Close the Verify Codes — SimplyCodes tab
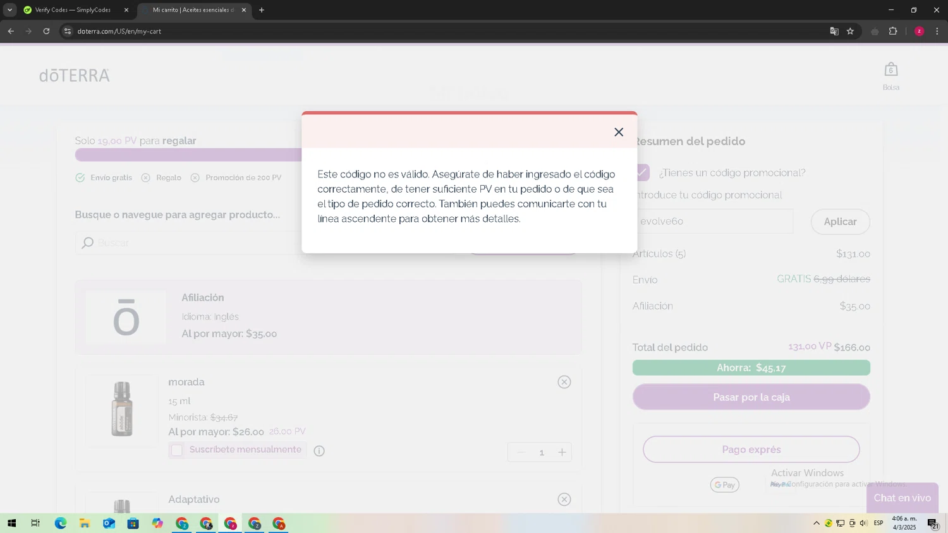The width and height of the screenshot is (948, 533). 126,10
